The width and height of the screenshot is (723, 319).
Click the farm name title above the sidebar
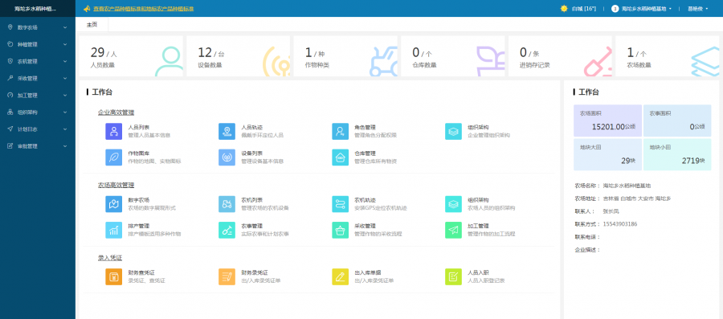[35, 9]
